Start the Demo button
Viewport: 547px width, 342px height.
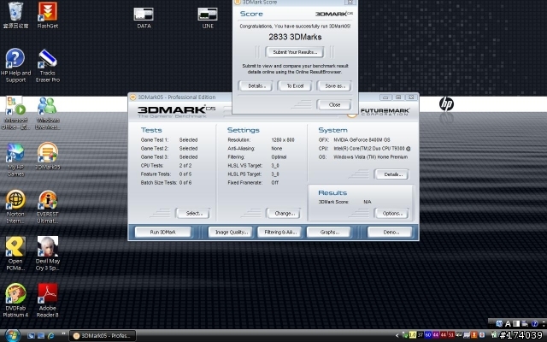[390, 232]
